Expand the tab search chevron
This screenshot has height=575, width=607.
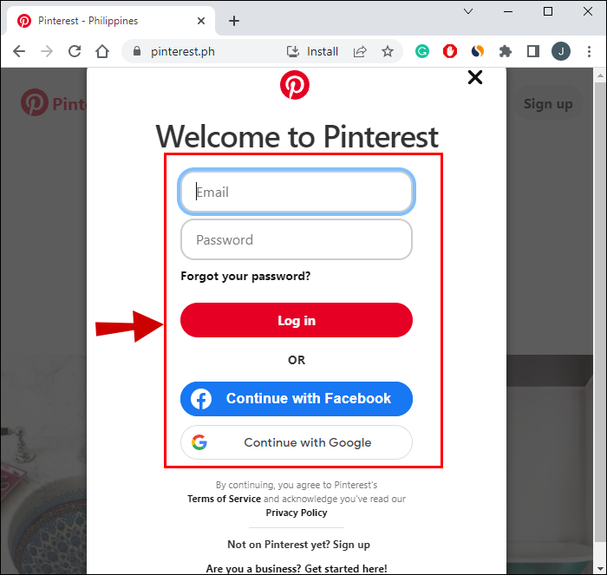(x=468, y=11)
